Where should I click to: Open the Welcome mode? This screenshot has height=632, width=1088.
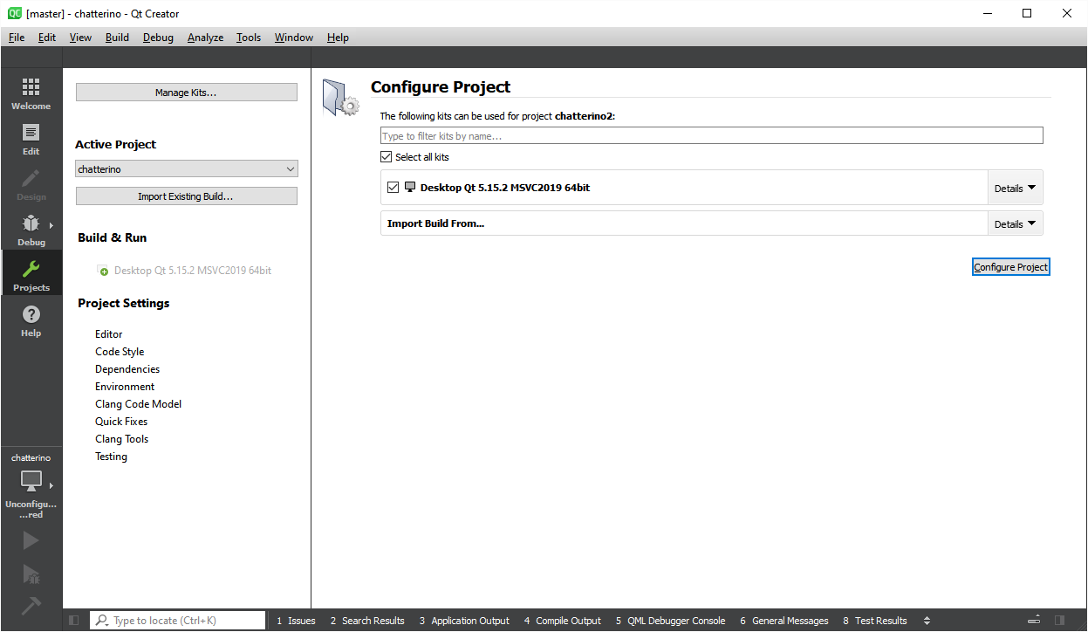pos(31,94)
